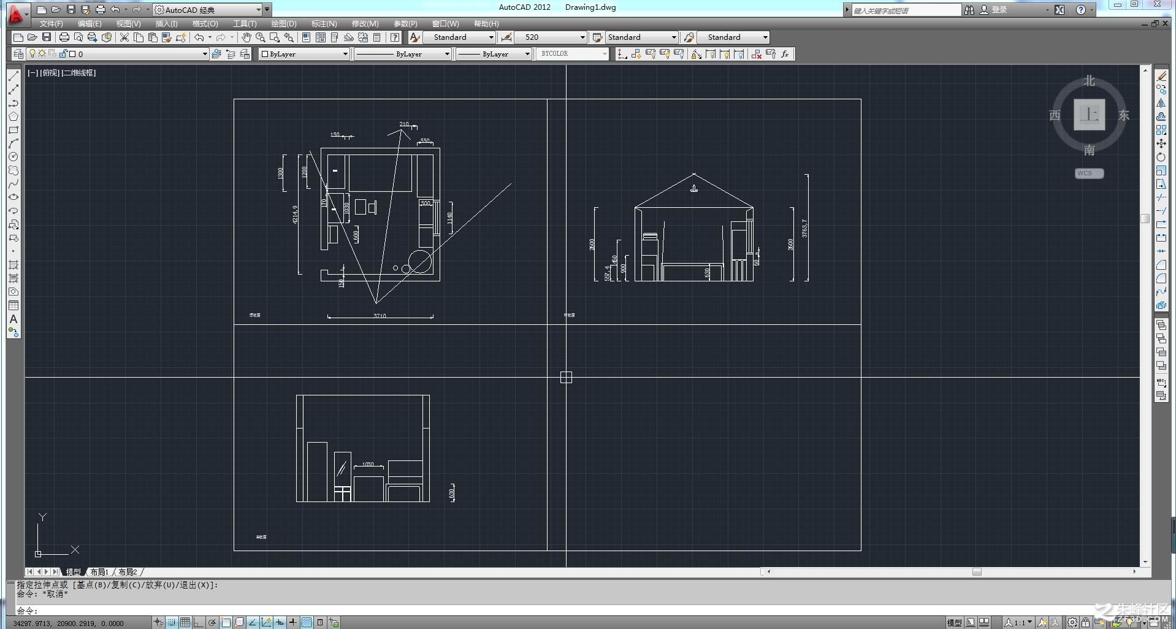Open the dimension style 520 dropdown

pyautogui.click(x=550, y=37)
